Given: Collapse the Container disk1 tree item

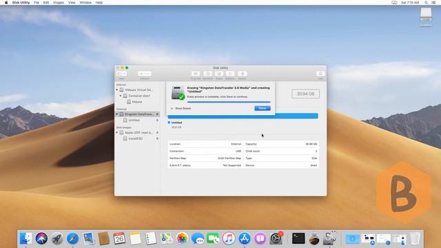Looking at the screenshot, I should point(121,96).
